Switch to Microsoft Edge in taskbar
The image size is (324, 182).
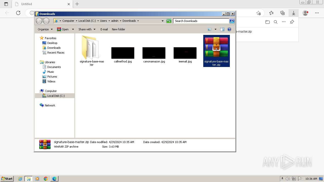[x=54, y=179]
